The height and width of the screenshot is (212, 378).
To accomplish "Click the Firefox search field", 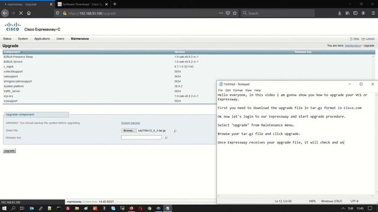I will pos(278,13).
